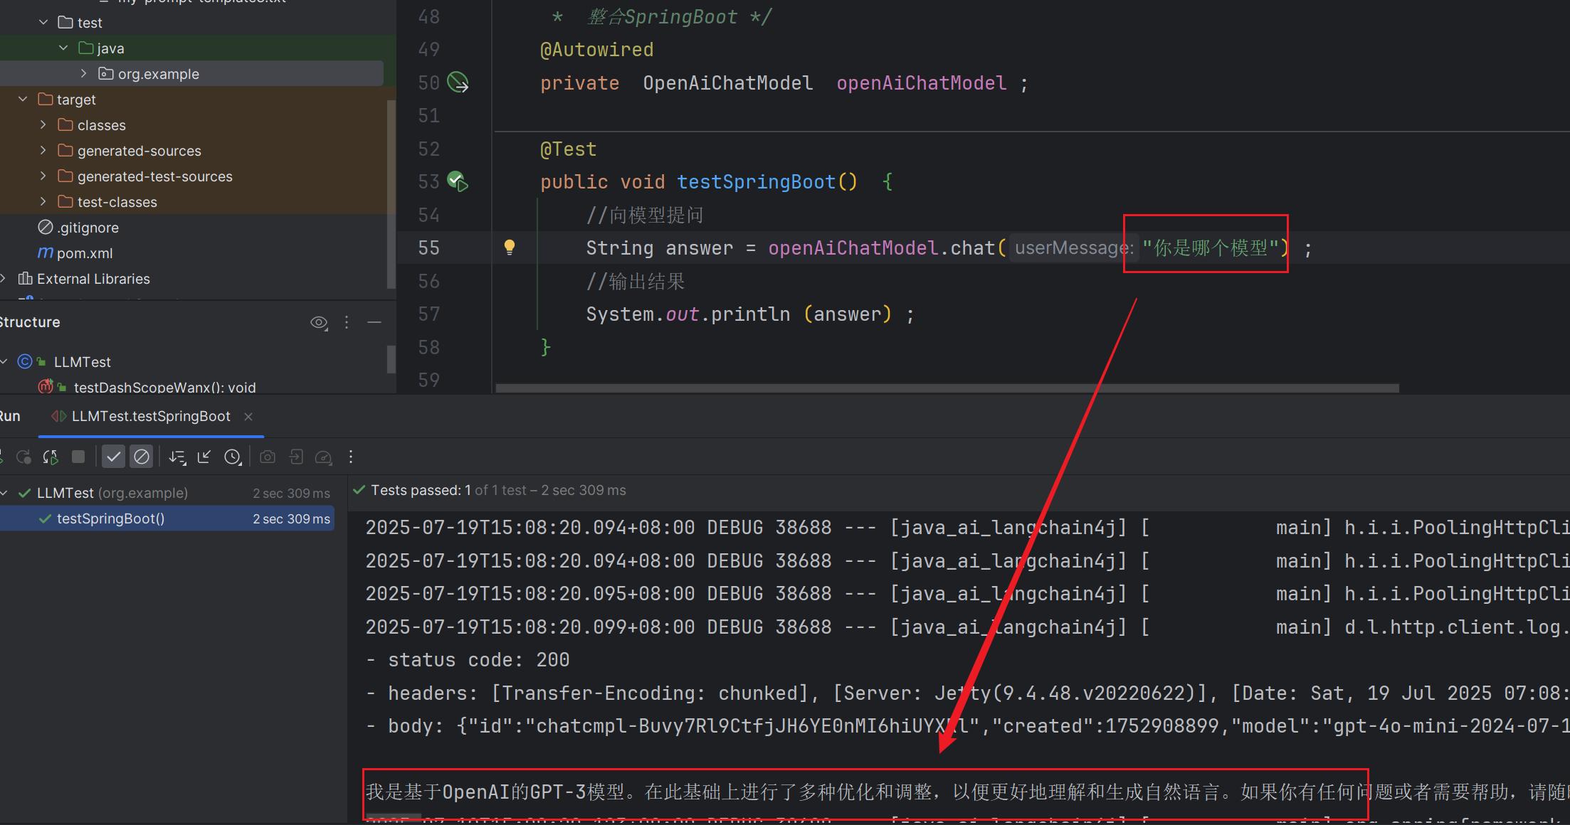This screenshot has width=1570, height=825.
Task: Click the collapse all tests icon
Action: 204,457
